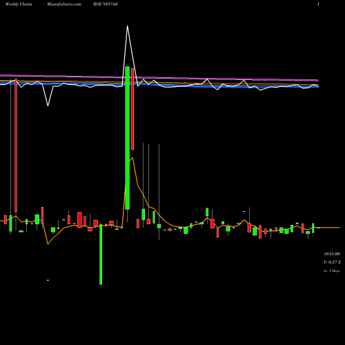Image resolution: width=345 pixels, height=345 pixels.
Task: Click the "BSE 935740" symbol label
Action: (106, 4)
